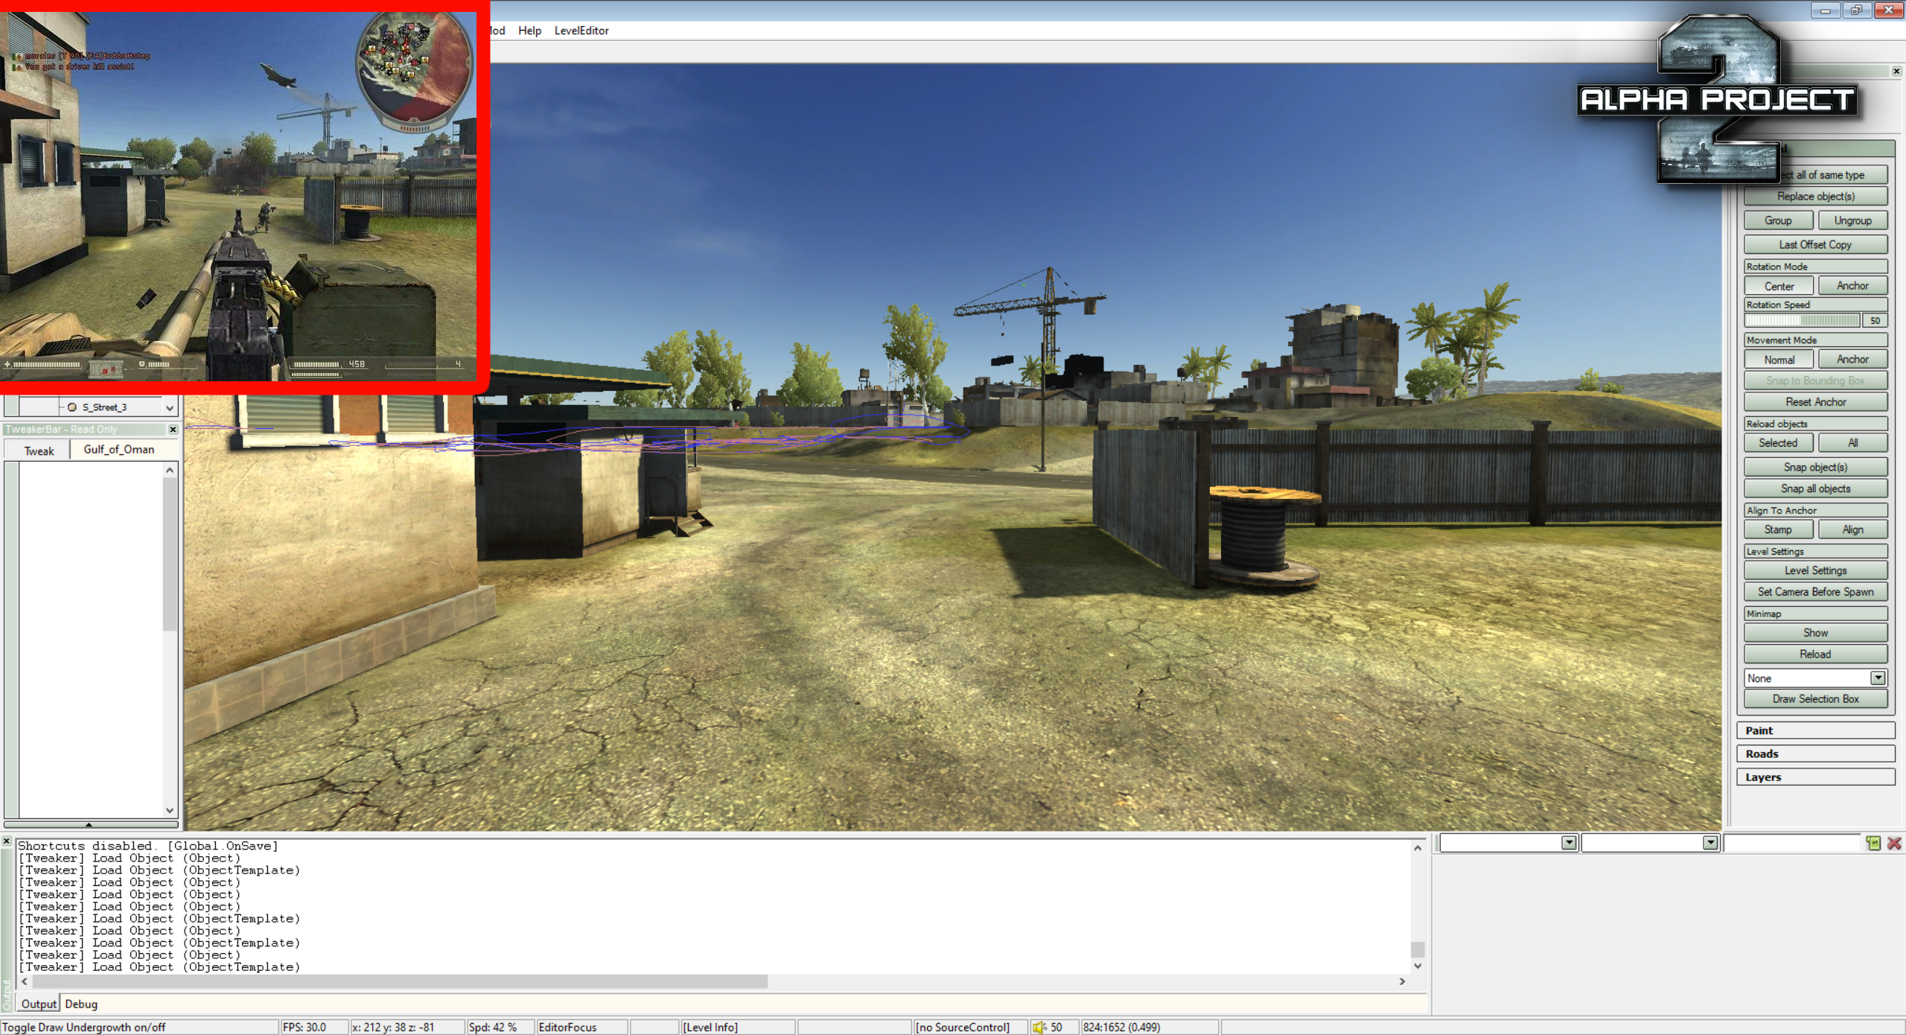Click the output log scroll-right arrow
This screenshot has width=1906, height=1035.
click(x=1402, y=981)
